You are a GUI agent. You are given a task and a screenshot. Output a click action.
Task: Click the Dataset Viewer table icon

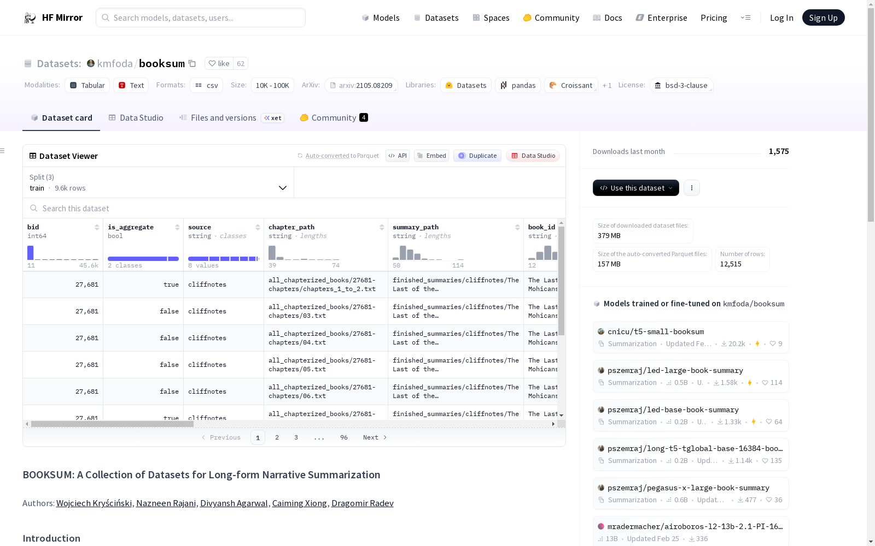pos(33,156)
